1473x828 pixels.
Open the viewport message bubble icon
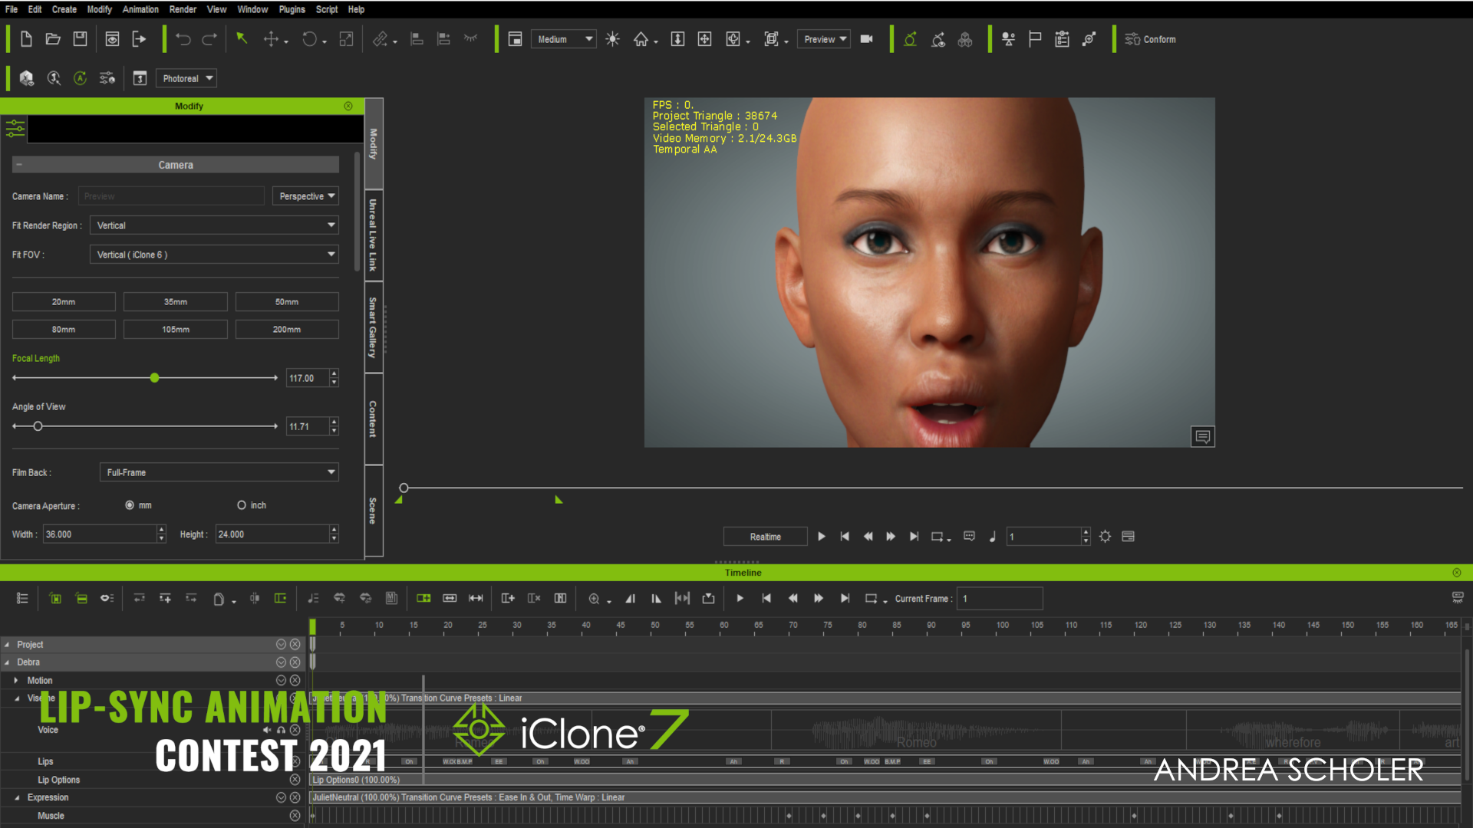coord(1202,436)
